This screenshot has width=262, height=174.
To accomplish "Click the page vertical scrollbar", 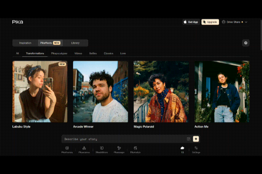I will coord(261,34).
